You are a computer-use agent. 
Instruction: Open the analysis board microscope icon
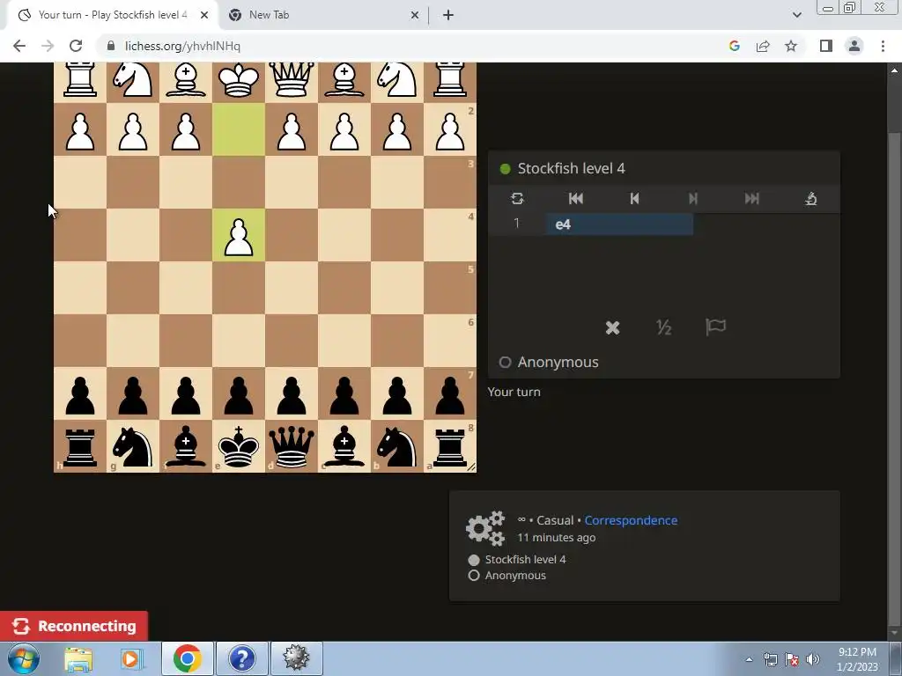point(811,199)
